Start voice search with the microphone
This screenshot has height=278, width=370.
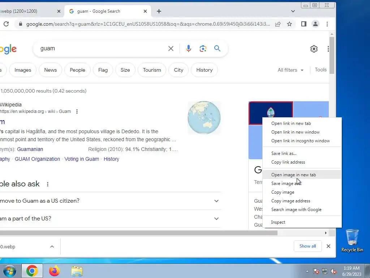tap(189, 49)
